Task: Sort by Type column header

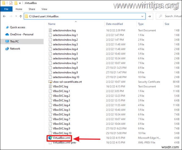Action: pos(141,24)
